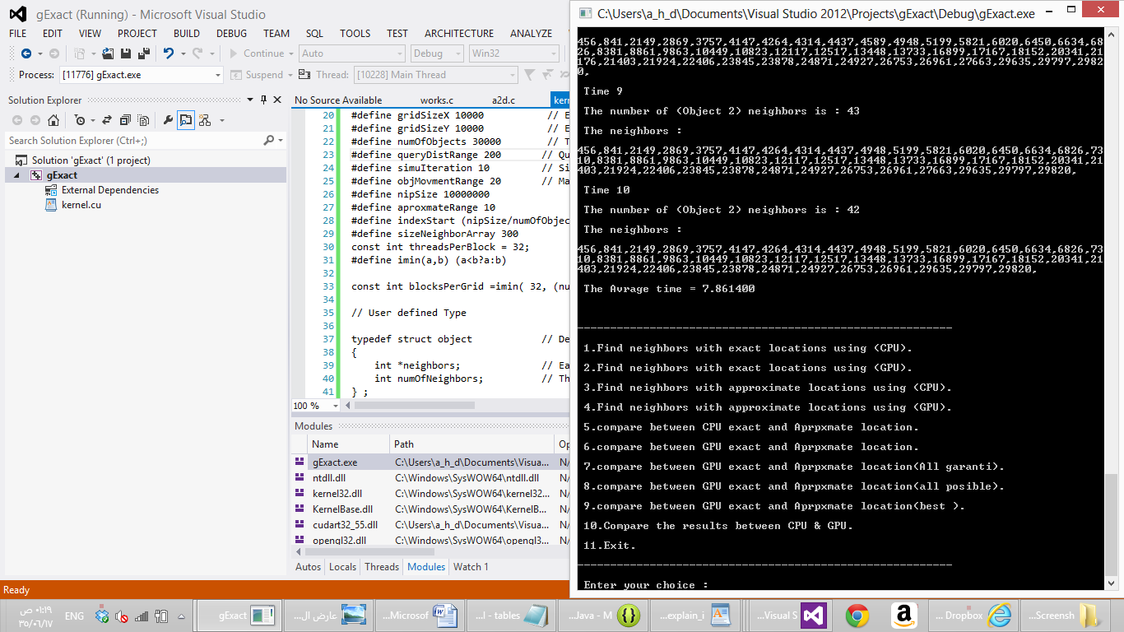The height and width of the screenshot is (632, 1124).
Task: Click the Undo arrow icon
Action: (169, 53)
